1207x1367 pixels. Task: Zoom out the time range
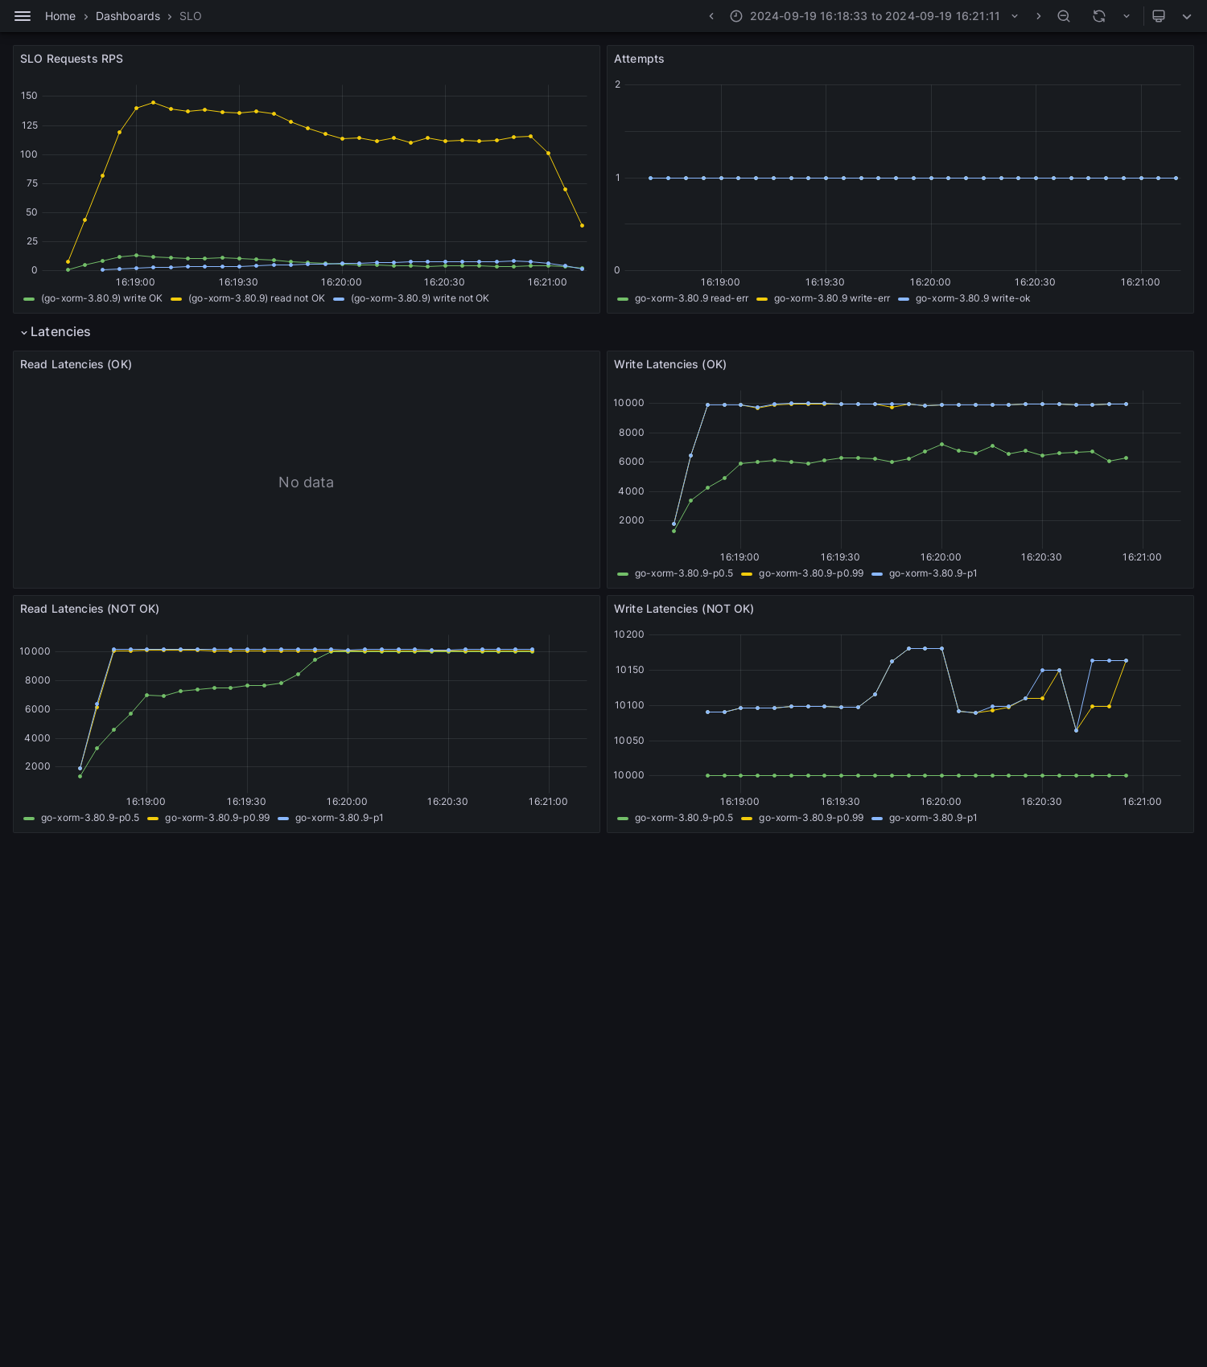(x=1064, y=16)
